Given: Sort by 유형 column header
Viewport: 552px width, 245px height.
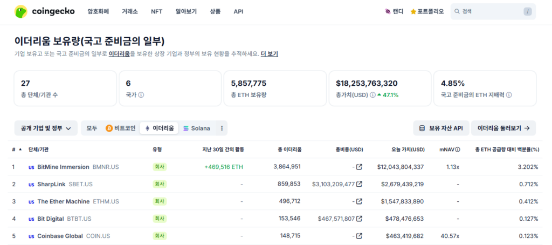Looking at the screenshot, I should point(157,149).
